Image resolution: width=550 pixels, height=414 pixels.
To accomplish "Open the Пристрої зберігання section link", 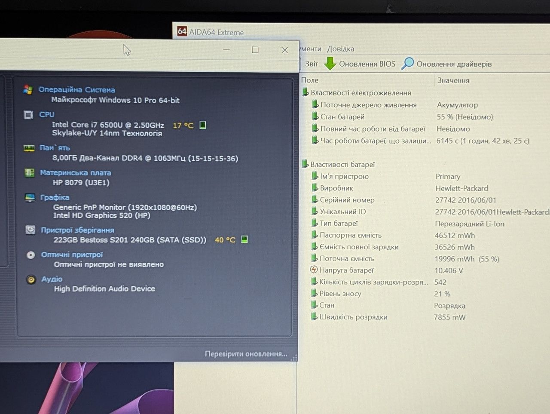I will click(77, 230).
